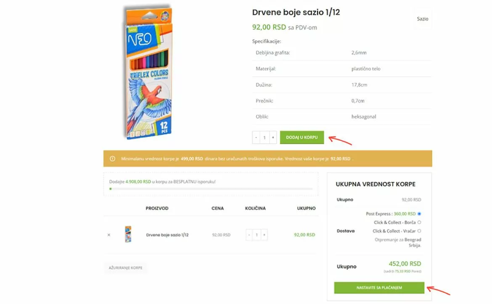Choose Click & Collect - Vračar delivery option
This screenshot has height=304, width=492.
419,231
